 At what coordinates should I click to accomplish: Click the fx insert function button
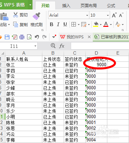[x=62, y=46]
